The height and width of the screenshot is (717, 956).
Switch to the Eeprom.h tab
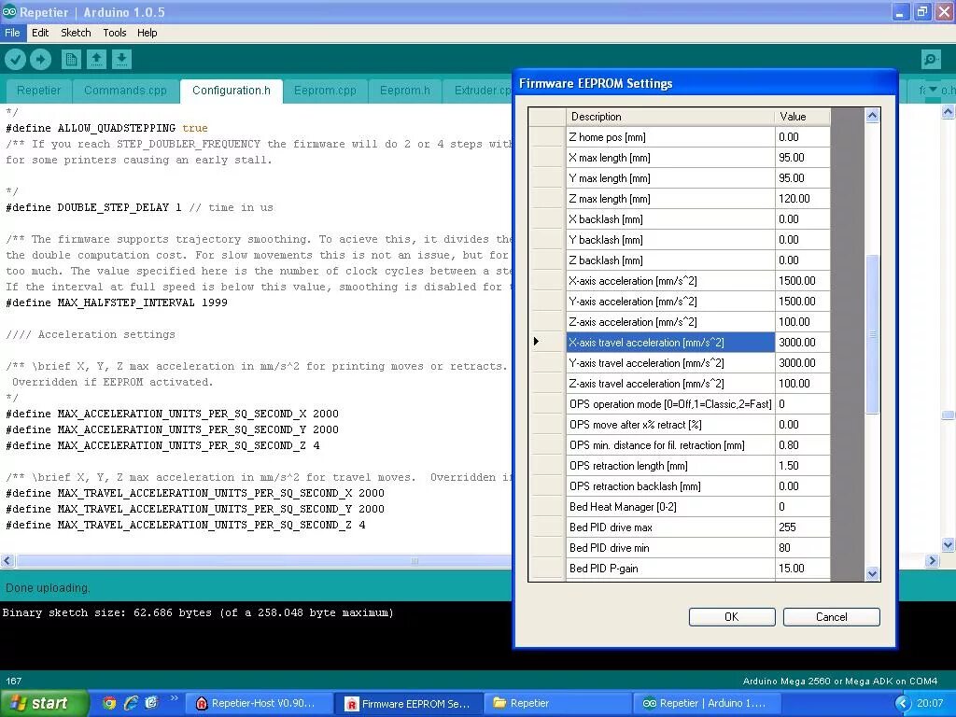(405, 91)
